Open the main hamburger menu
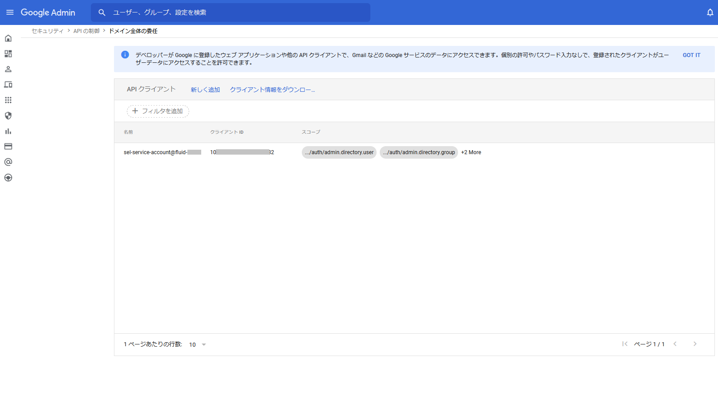 pos(10,12)
